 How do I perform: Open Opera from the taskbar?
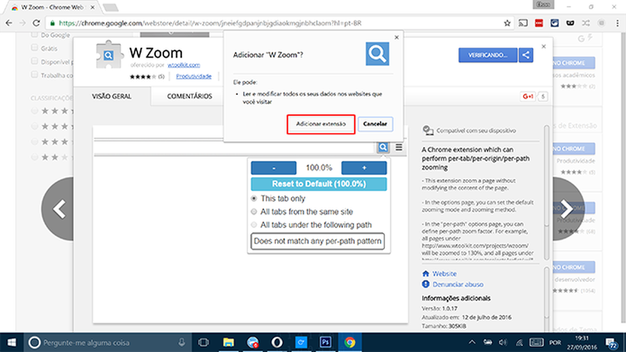[x=277, y=342]
